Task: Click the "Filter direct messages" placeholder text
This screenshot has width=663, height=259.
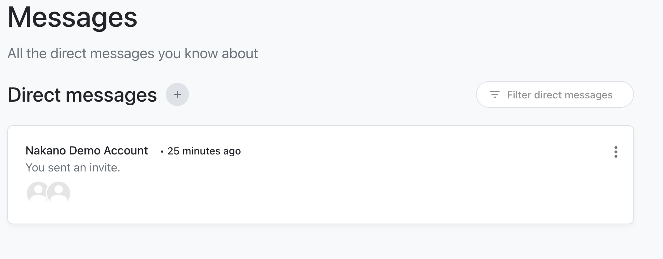Action: pyautogui.click(x=559, y=95)
